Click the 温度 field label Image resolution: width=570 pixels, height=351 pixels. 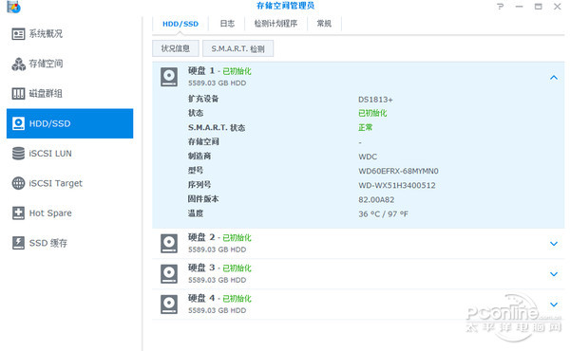click(195, 213)
